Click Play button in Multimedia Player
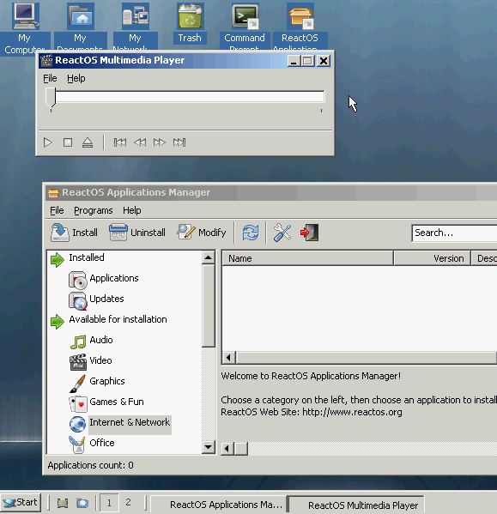 pos(48,142)
